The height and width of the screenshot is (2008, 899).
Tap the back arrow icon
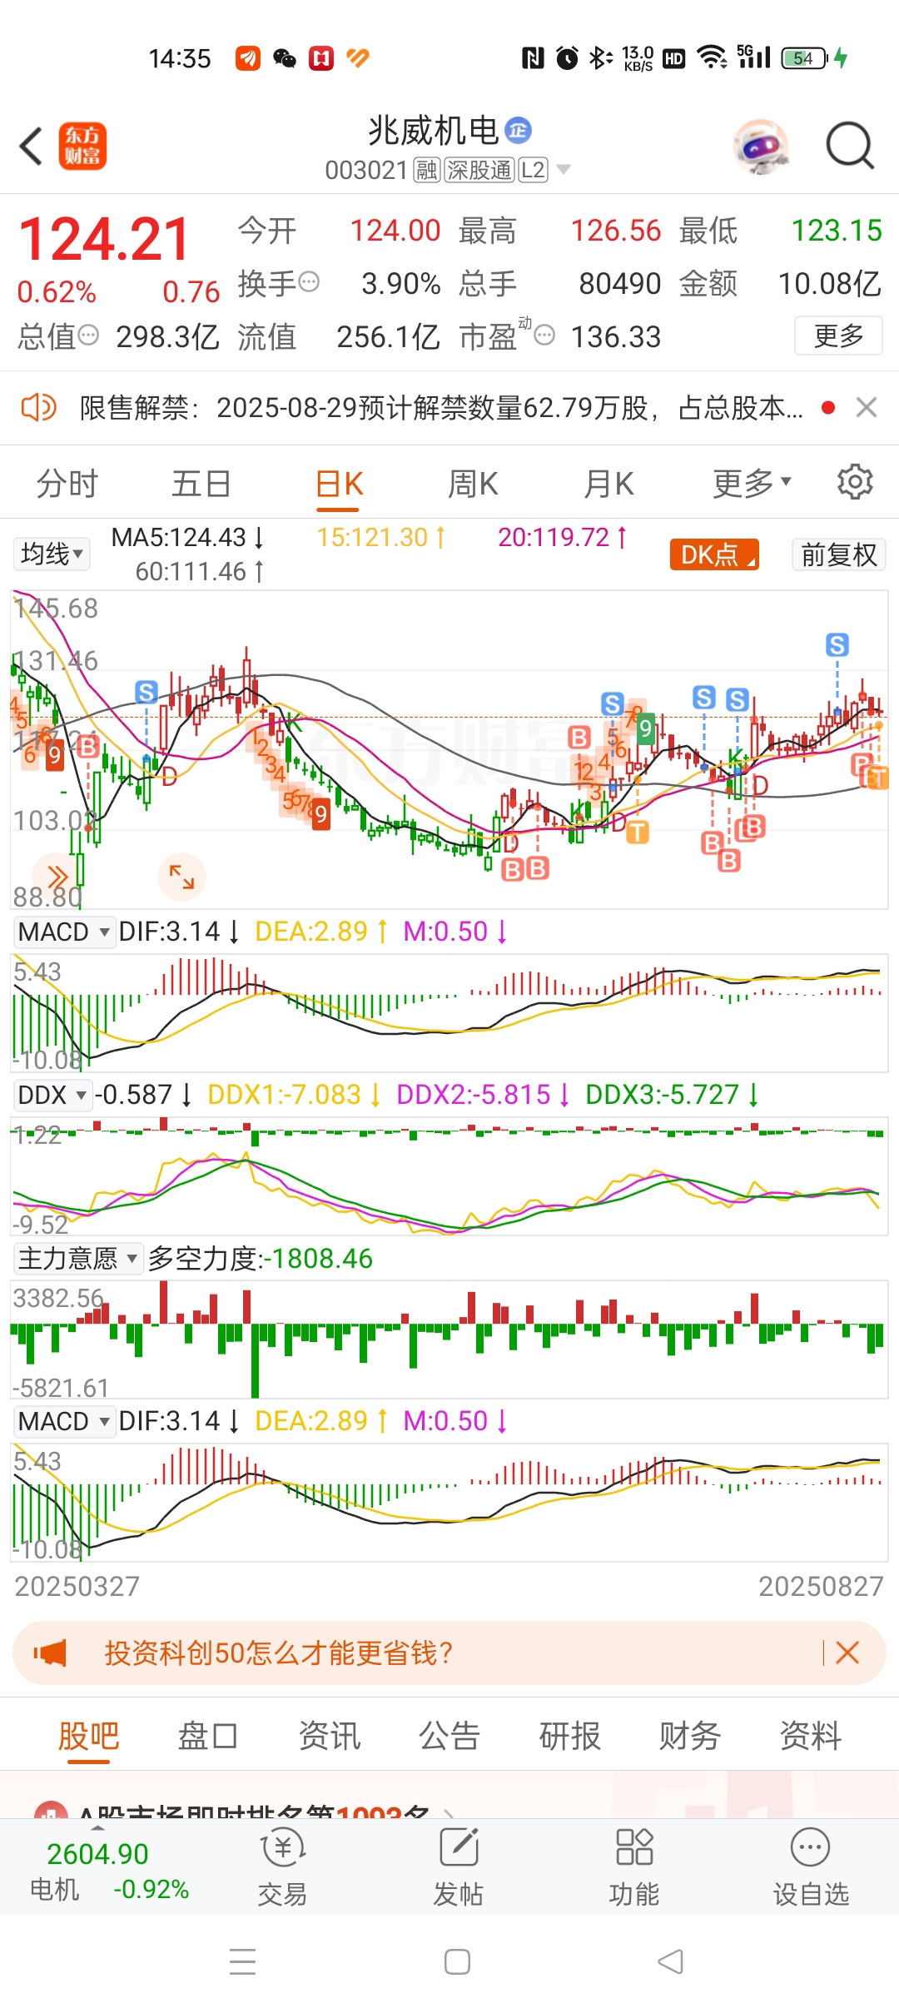[x=32, y=147]
